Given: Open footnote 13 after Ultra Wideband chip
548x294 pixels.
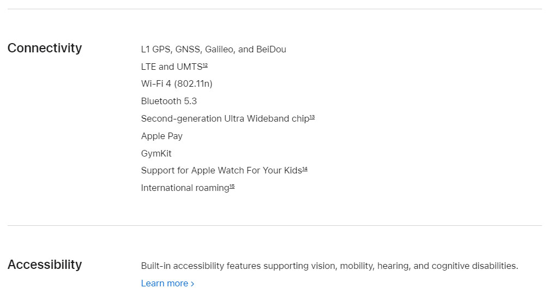Looking at the screenshot, I should point(312,117).
